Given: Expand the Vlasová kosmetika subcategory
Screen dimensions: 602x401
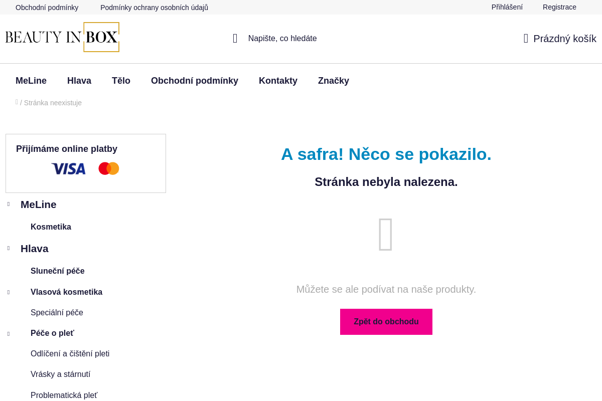Looking at the screenshot, I should tap(8, 292).
